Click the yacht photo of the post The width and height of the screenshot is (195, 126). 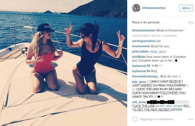[x=63, y=63]
